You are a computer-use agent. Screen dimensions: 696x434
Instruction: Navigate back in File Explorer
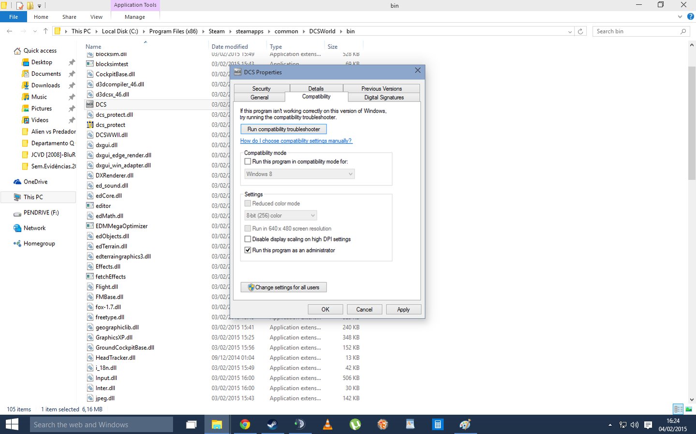10,31
